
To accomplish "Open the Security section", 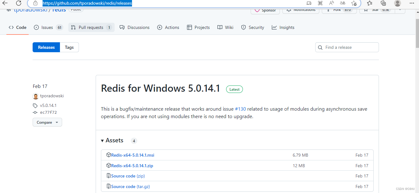I will point(253,27).
